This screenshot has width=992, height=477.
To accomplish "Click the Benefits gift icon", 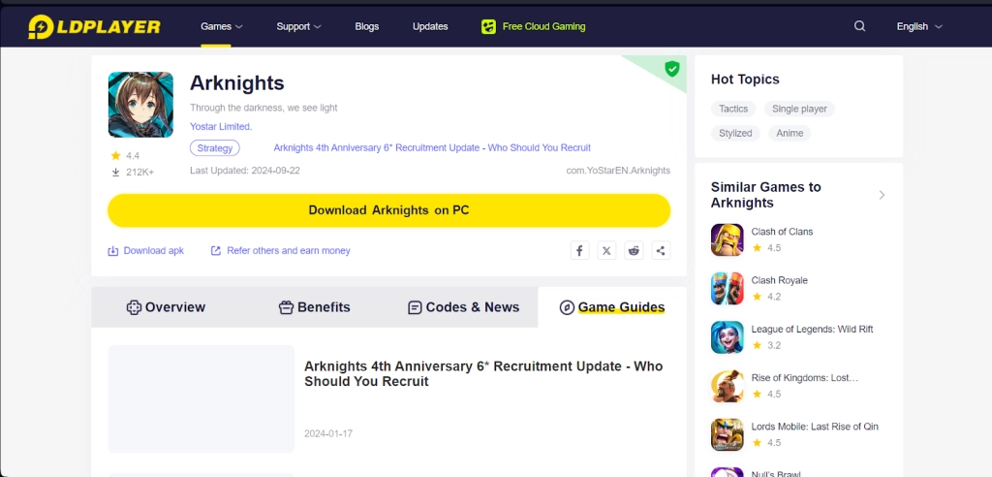I will (x=286, y=307).
